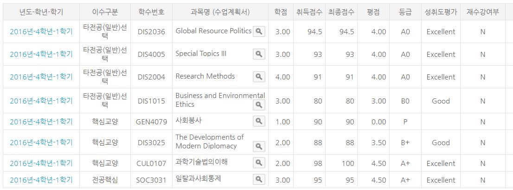The width and height of the screenshot is (513, 190).
Task: Open syllabus magnifier for 일탈과사회통제
Action: tap(259, 179)
